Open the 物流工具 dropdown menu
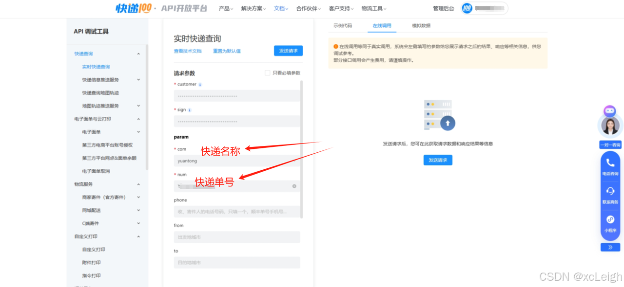The width and height of the screenshot is (624, 287). tap(374, 8)
